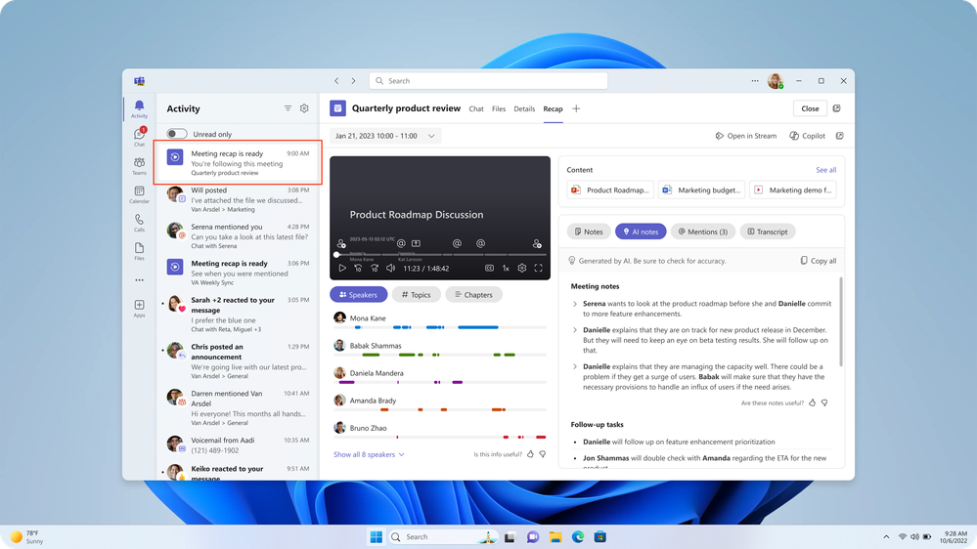This screenshot has height=549, width=977.
Task: Seek on the video progress bar
Action: (440, 255)
